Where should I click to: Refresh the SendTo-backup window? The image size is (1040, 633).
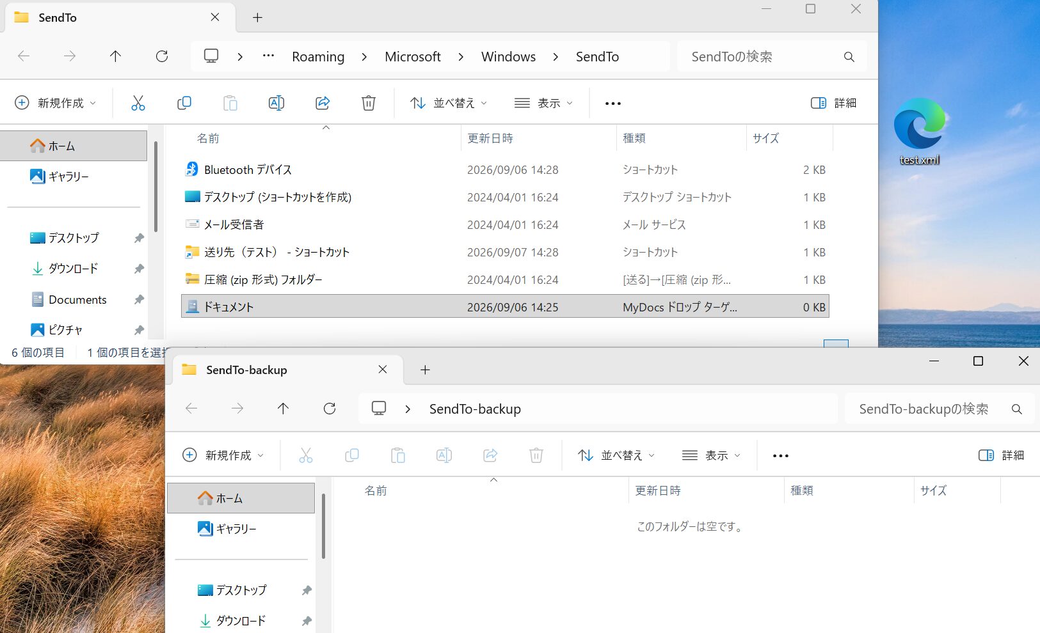330,409
